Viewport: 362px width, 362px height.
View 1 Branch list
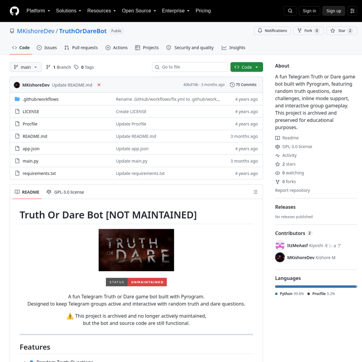(x=58, y=67)
